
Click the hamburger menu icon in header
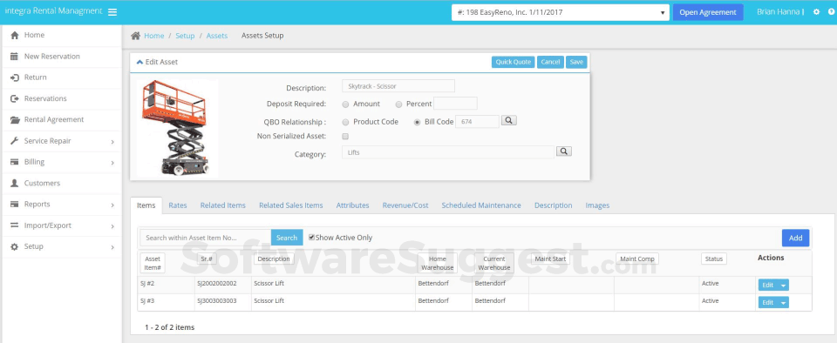click(x=112, y=12)
